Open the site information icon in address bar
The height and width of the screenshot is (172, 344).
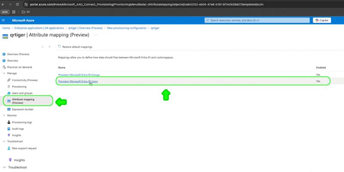[x=26, y=4]
